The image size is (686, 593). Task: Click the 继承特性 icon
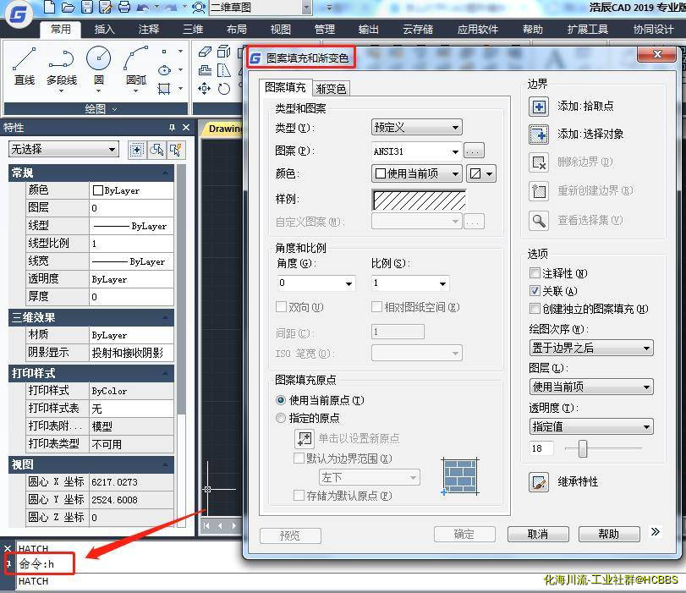coord(539,482)
